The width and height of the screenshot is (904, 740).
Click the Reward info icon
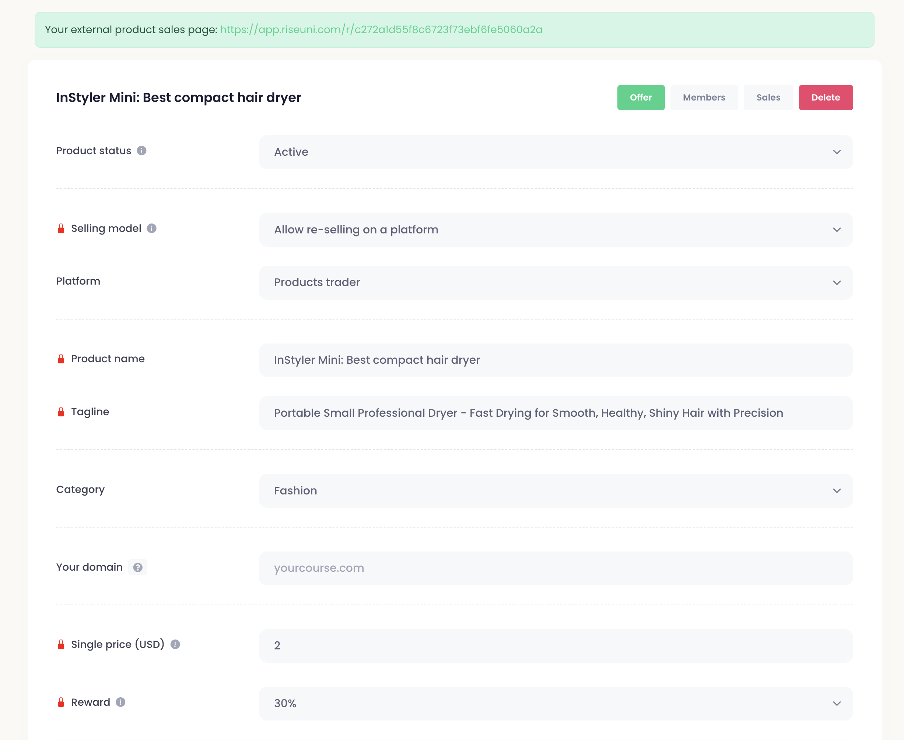pos(121,702)
